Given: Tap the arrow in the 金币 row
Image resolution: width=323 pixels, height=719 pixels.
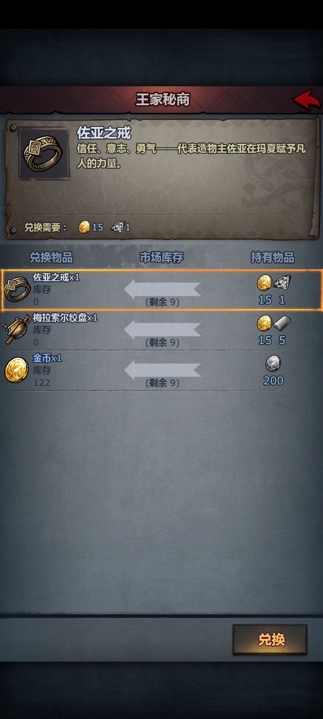Looking at the screenshot, I should click(162, 370).
